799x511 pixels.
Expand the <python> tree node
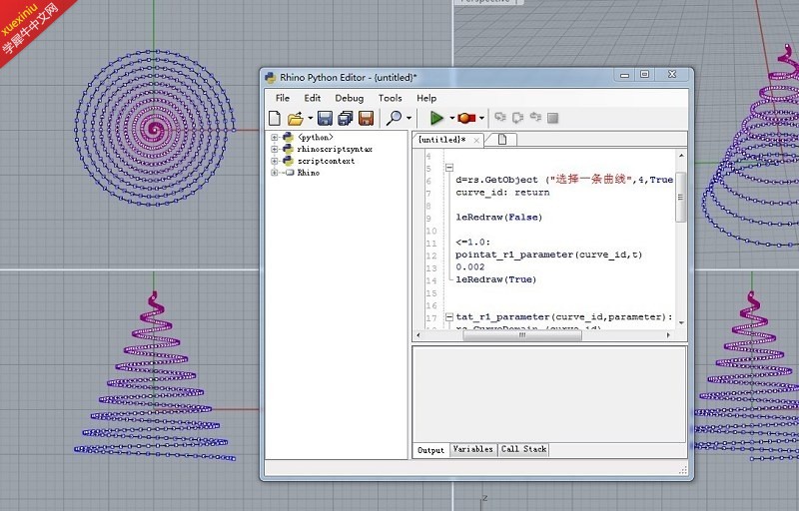pyautogui.click(x=274, y=138)
